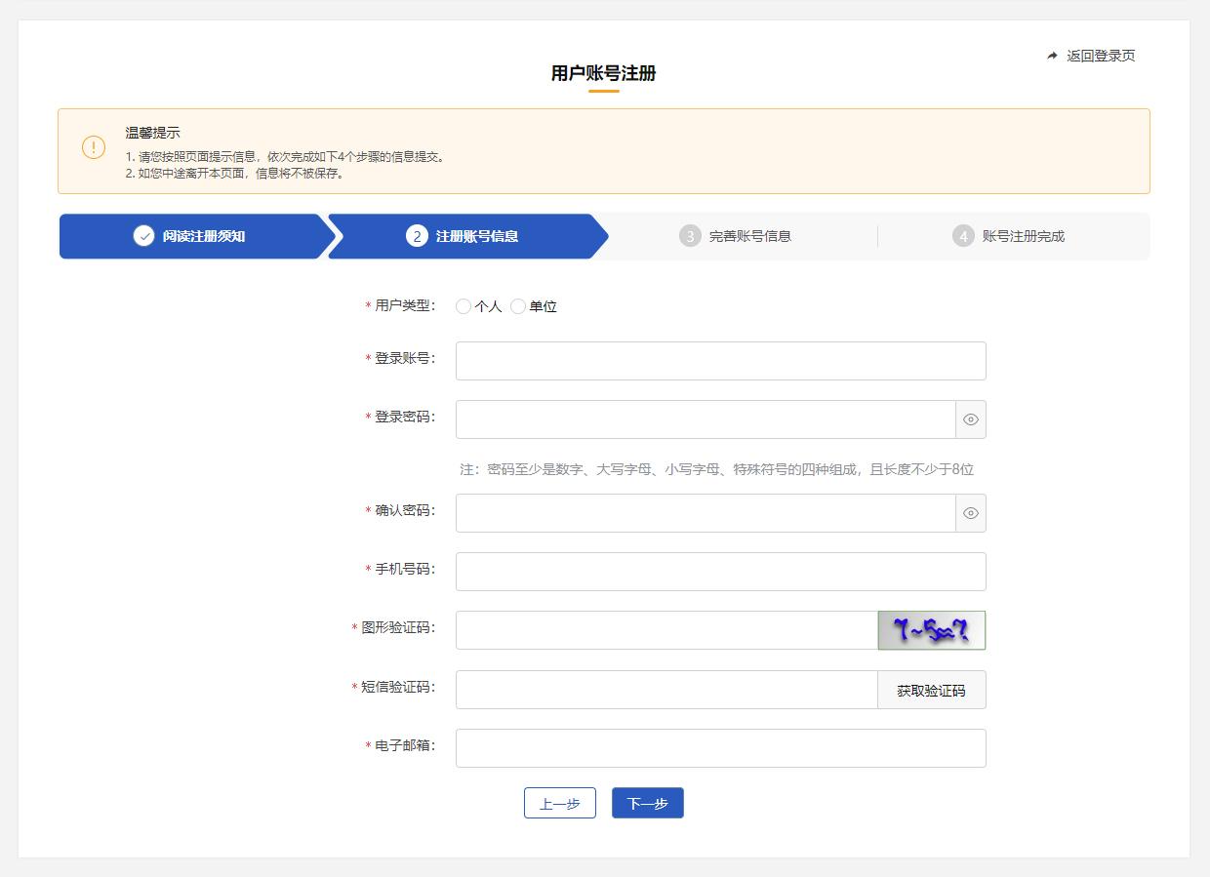Focus the 登录账号 input field
1210x877 pixels.
(720, 361)
